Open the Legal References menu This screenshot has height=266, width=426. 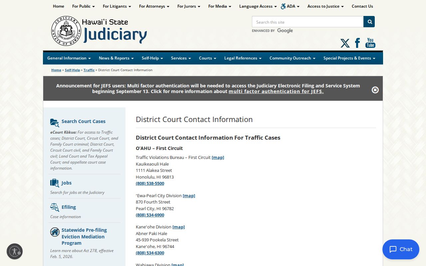(243, 58)
